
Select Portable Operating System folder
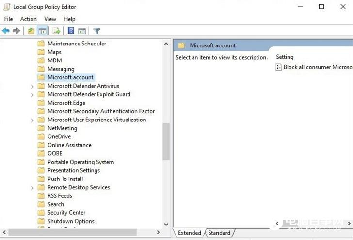click(x=80, y=162)
